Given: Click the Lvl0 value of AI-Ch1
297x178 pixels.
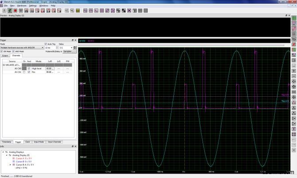Looking at the screenshot, I should [50, 72].
